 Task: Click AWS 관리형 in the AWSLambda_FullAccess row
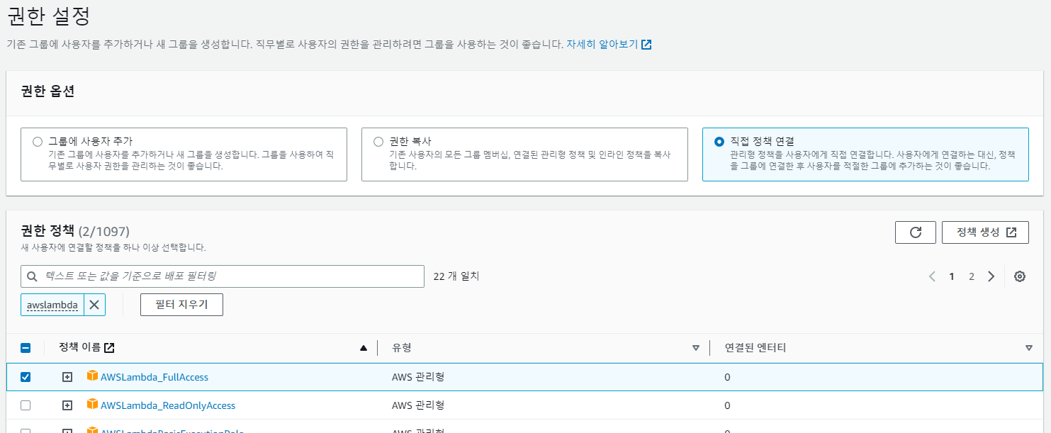(x=418, y=377)
